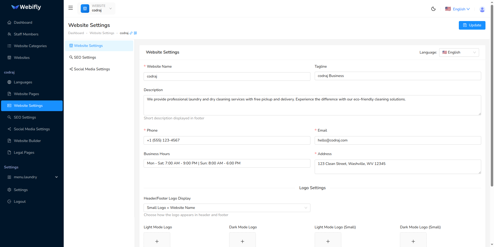494x247 pixels.
Task: Open the Header/Footer Logo Display combo box
Action: (227, 208)
